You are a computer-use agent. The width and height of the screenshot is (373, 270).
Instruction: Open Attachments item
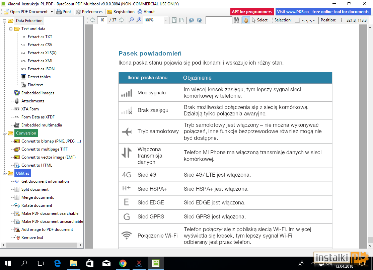(32, 101)
